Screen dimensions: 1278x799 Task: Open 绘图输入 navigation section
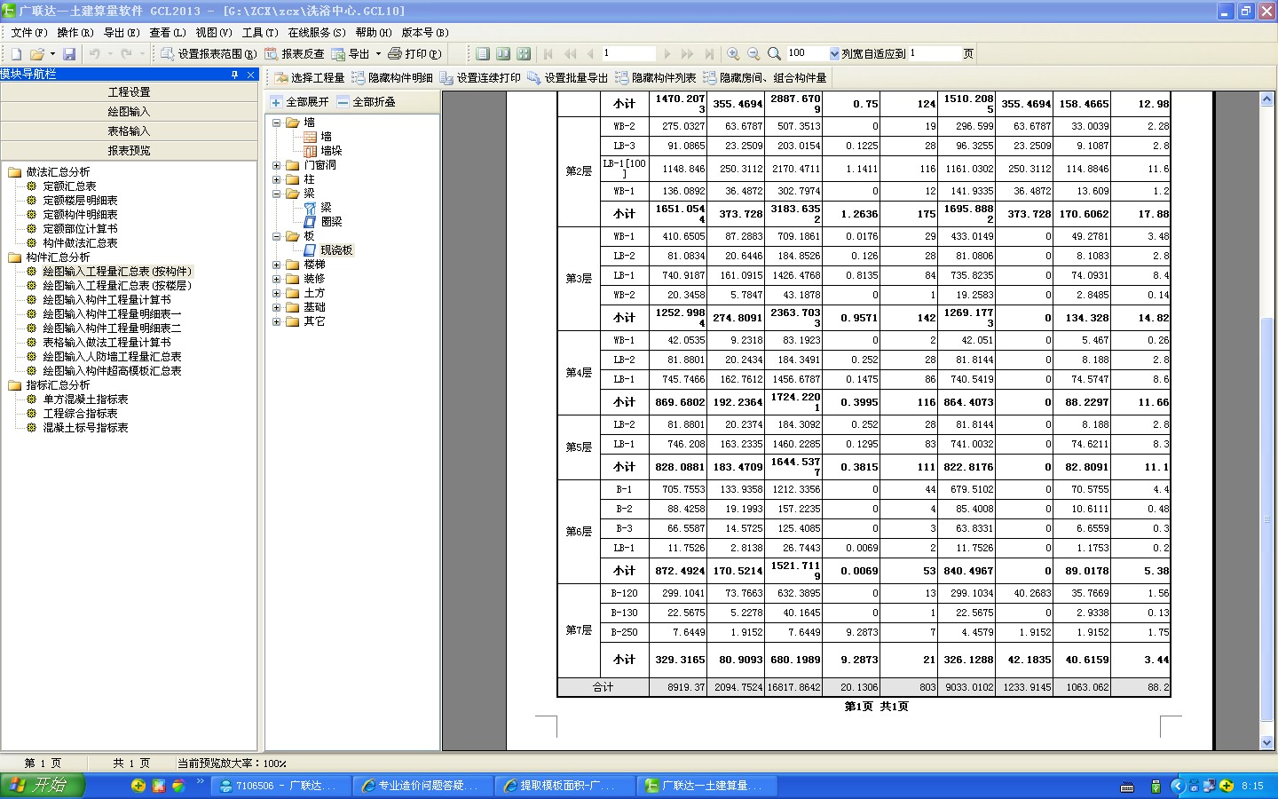click(x=130, y=112)
